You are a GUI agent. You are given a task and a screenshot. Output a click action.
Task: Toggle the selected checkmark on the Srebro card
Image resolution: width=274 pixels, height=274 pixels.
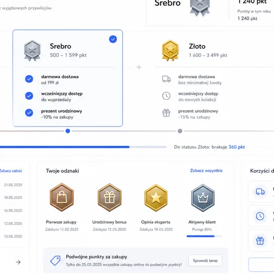coord(113,39)
